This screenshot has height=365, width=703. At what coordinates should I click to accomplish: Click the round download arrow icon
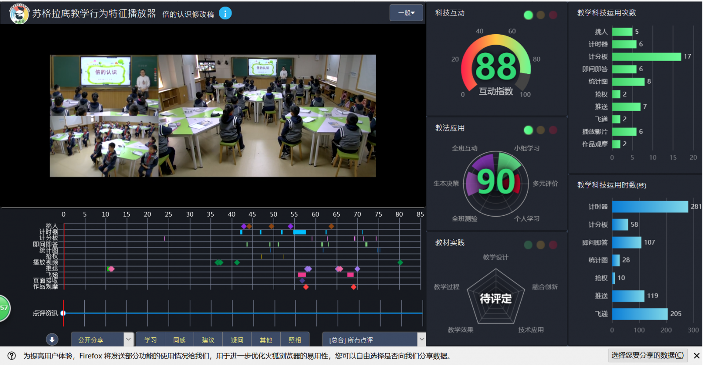coord(52,340)
